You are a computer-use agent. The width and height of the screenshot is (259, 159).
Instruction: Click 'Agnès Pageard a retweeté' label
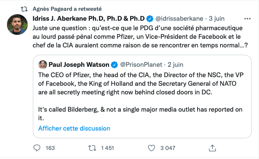(67, 9)
